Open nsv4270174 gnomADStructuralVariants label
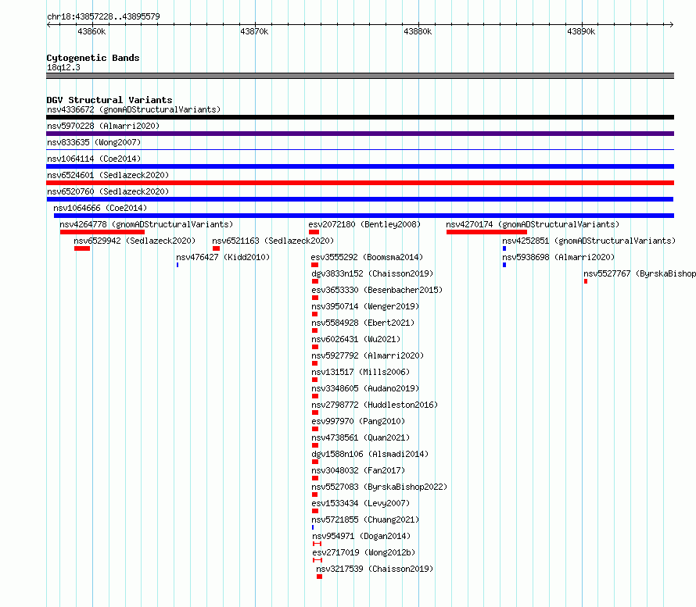 coord(533,224)
